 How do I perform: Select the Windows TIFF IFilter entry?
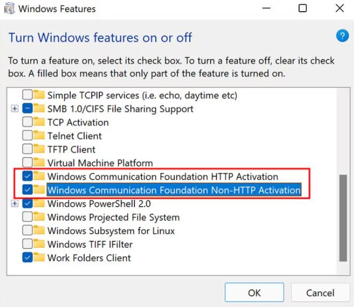pos(90,245)
